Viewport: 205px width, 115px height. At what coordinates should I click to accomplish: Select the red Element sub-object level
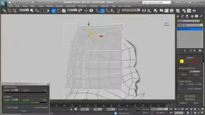click(197, 61)
